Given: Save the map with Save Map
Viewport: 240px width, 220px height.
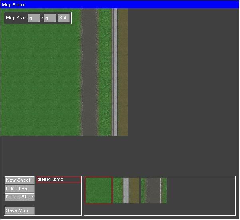Looking at the screenshot, I should click(x=20, y=211).
